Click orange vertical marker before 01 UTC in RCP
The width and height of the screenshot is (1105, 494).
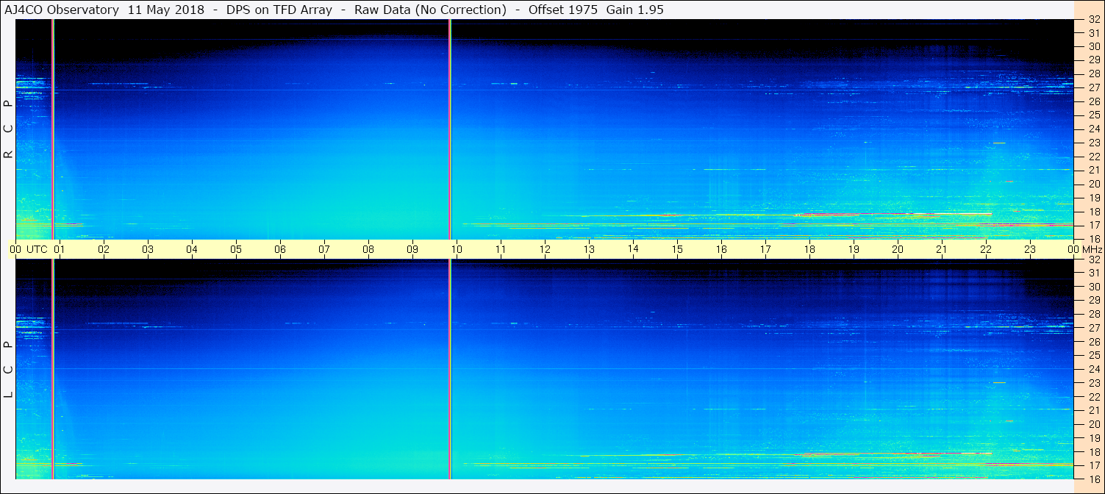coord(52,129)
